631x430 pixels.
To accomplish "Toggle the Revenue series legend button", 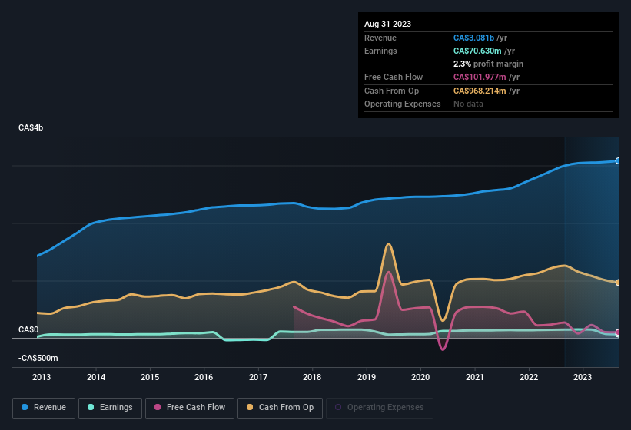I will 44,408.
